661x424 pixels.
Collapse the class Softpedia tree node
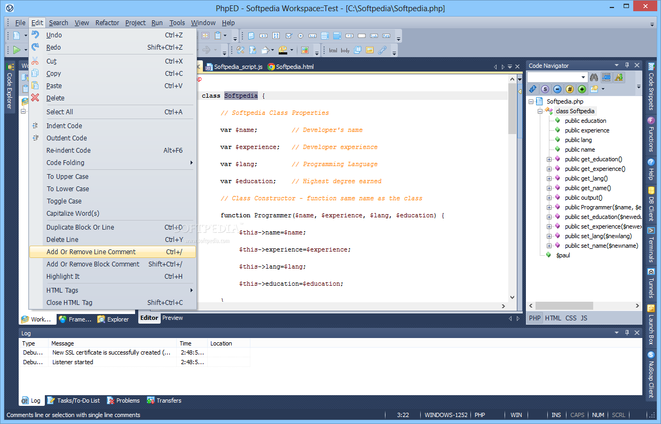tap(540, 111)
